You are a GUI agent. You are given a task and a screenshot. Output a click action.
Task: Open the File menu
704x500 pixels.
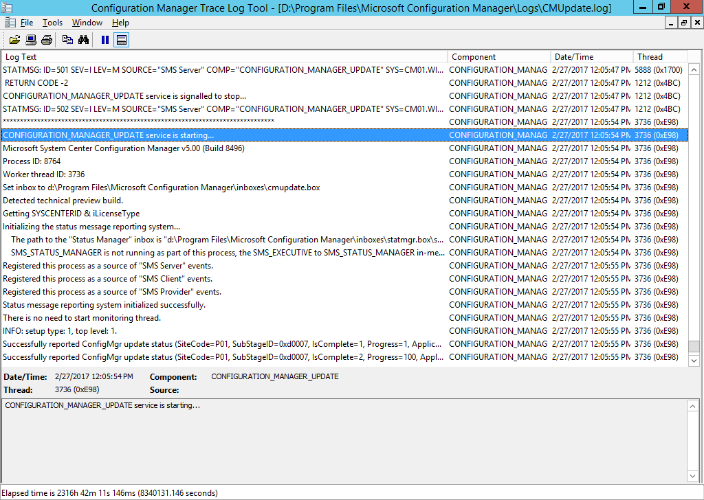tap(27, 23)
